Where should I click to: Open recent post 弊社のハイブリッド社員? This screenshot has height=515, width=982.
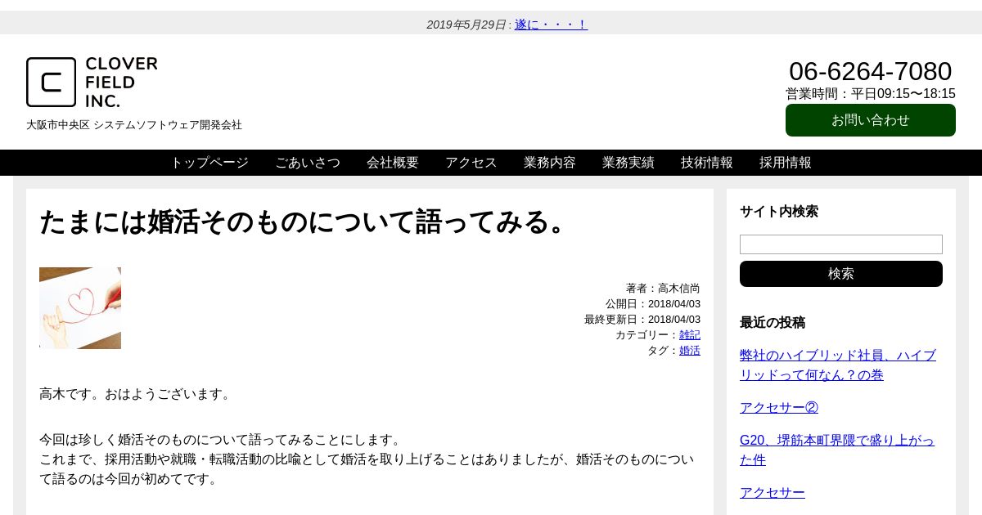click(x=838, y=365)
